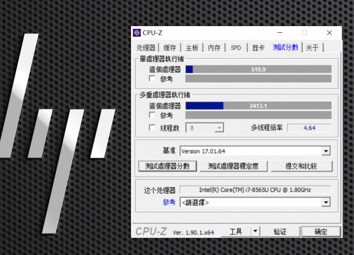Switch to the 缓存 tab
The height and width of the screenshot is (255, 354).
170,48
